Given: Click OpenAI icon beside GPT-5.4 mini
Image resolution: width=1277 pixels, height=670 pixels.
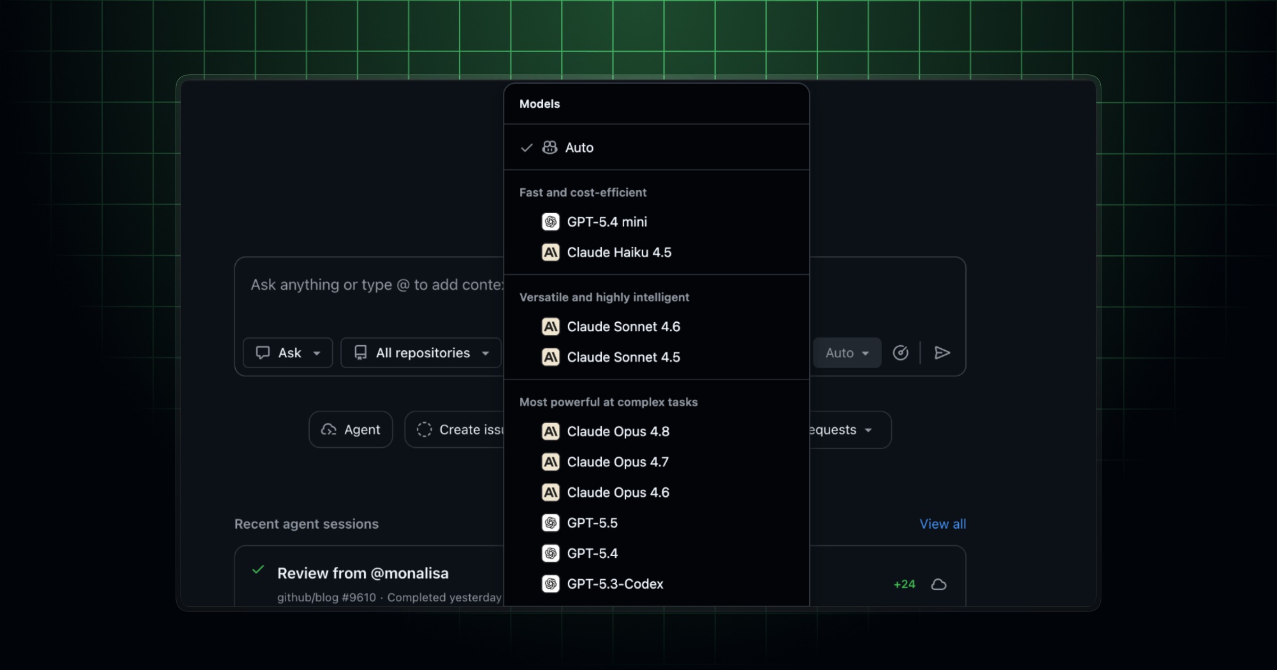Looking at the screenshot, I should [551, 222].
